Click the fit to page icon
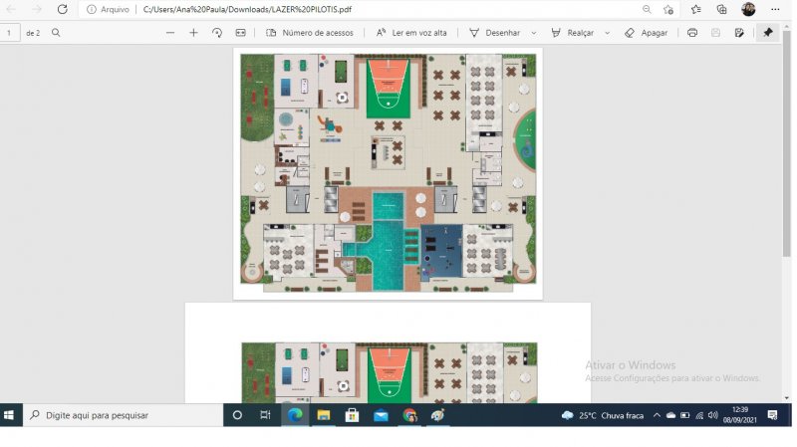The image size is (797, 447). [x=240, y=33]
